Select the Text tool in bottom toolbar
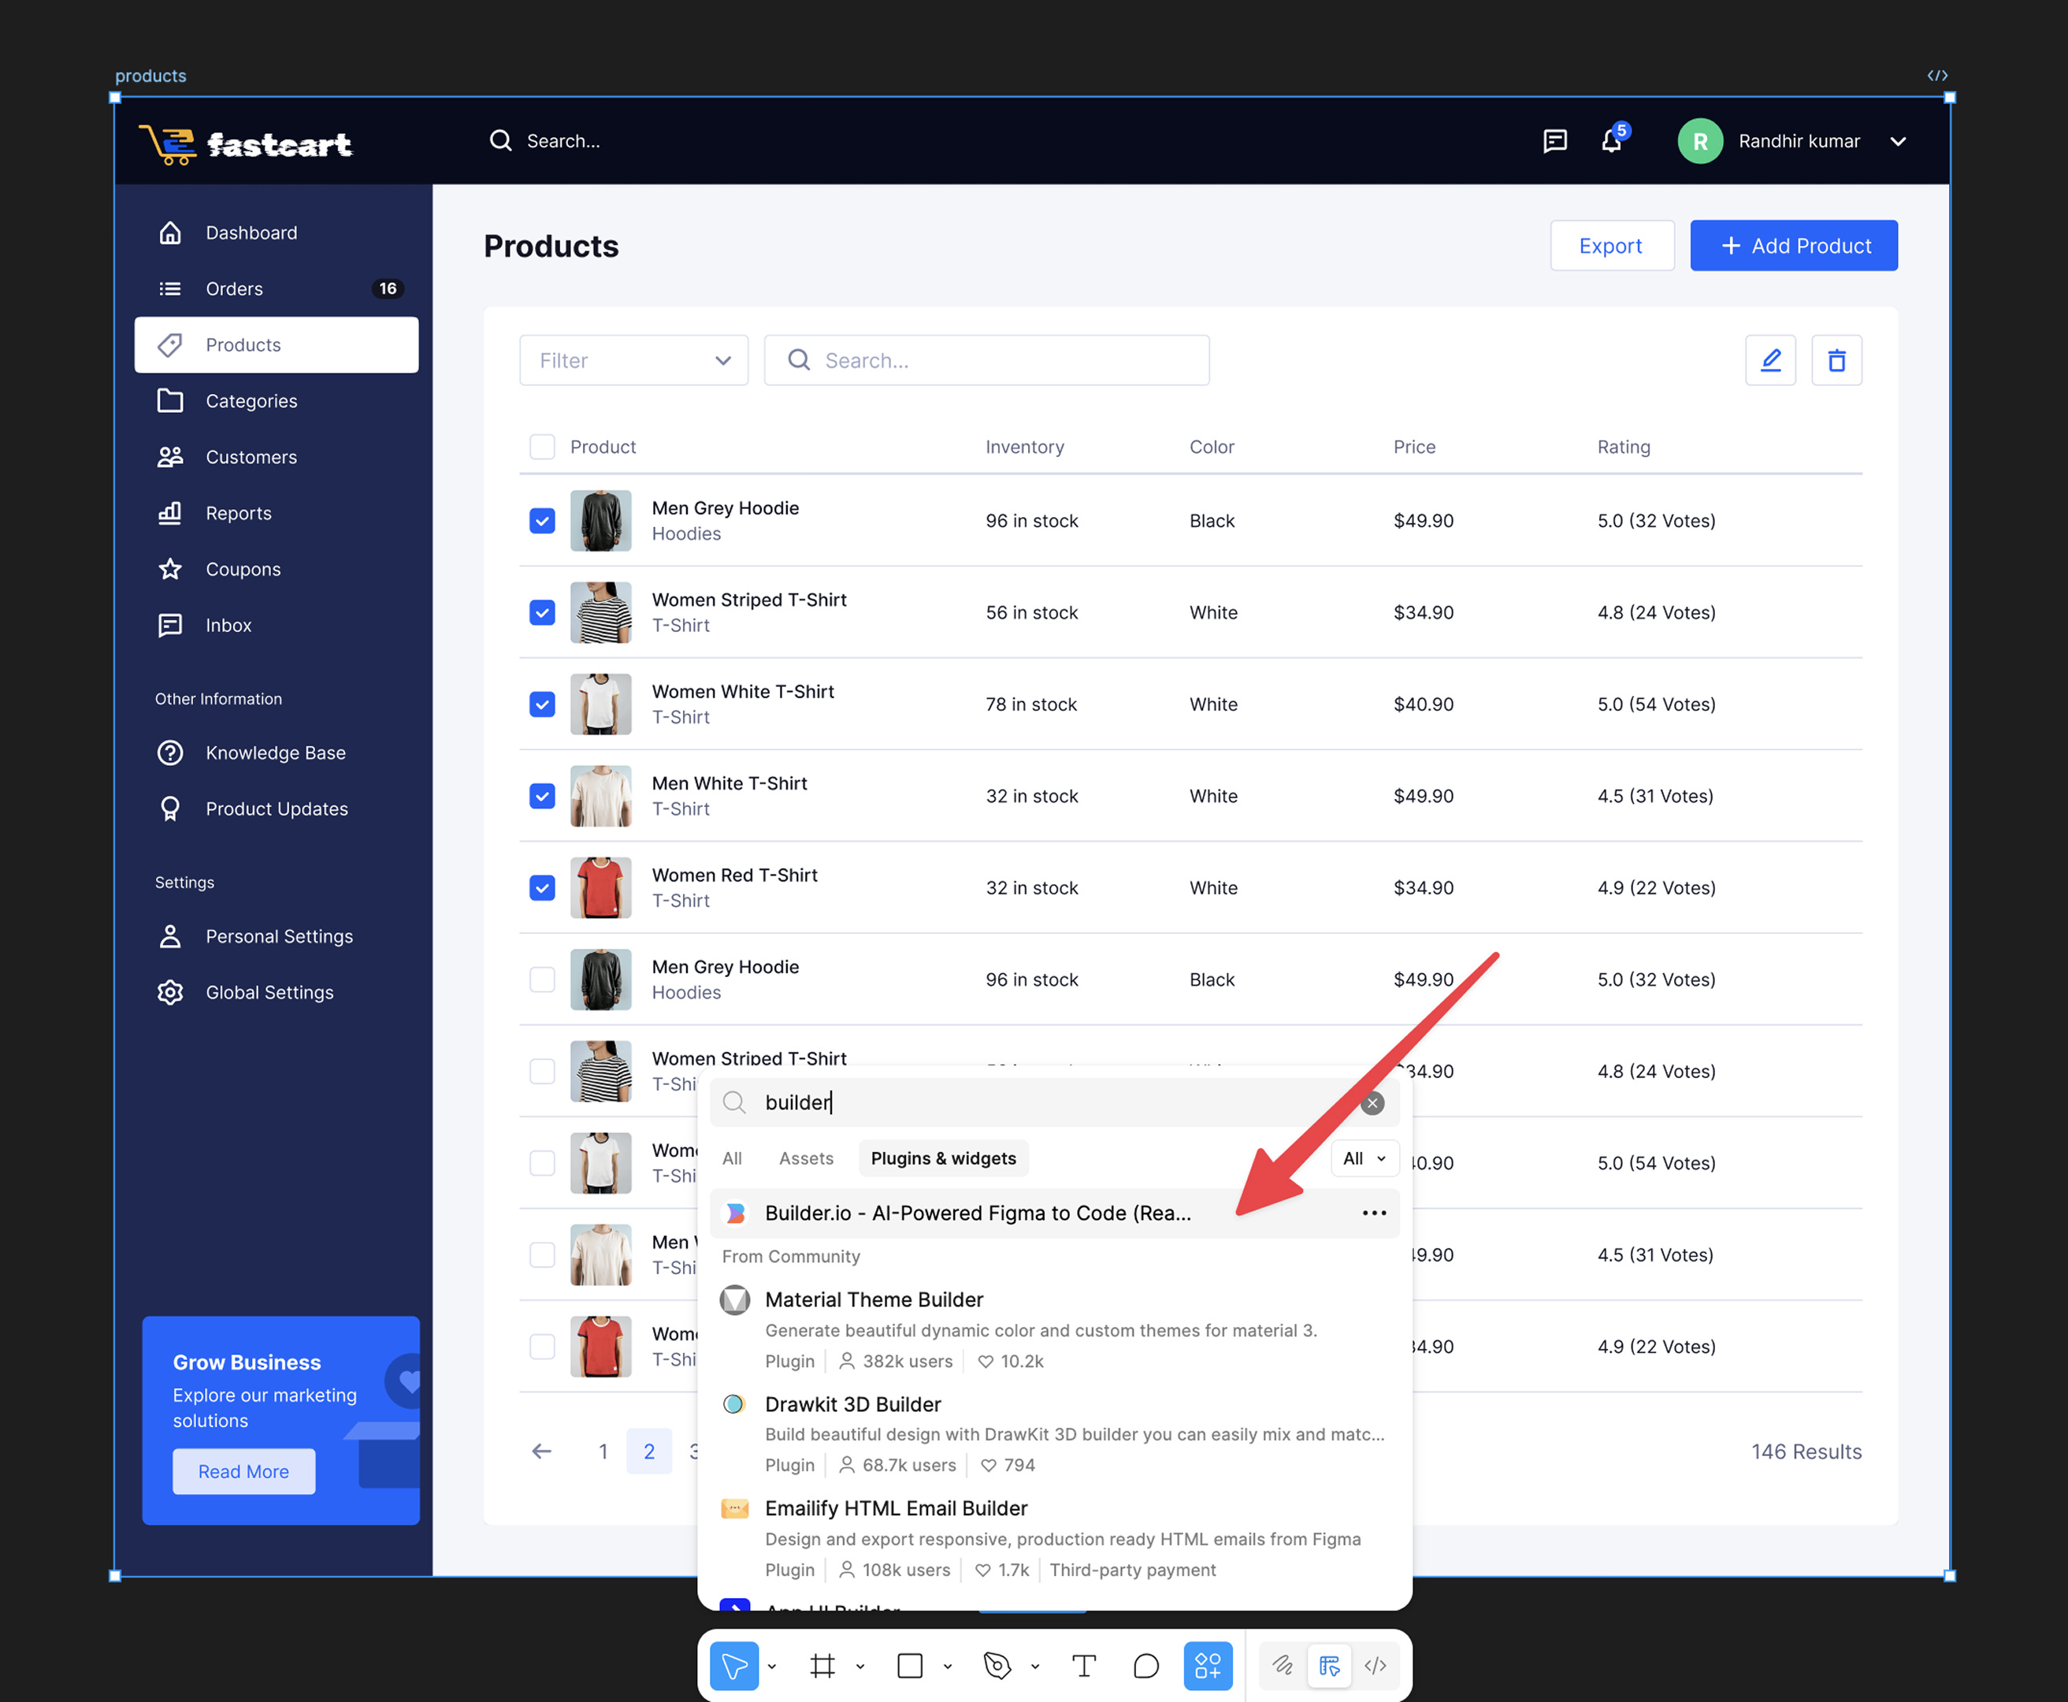 pyautogui.click(x=1083, y=1666)
